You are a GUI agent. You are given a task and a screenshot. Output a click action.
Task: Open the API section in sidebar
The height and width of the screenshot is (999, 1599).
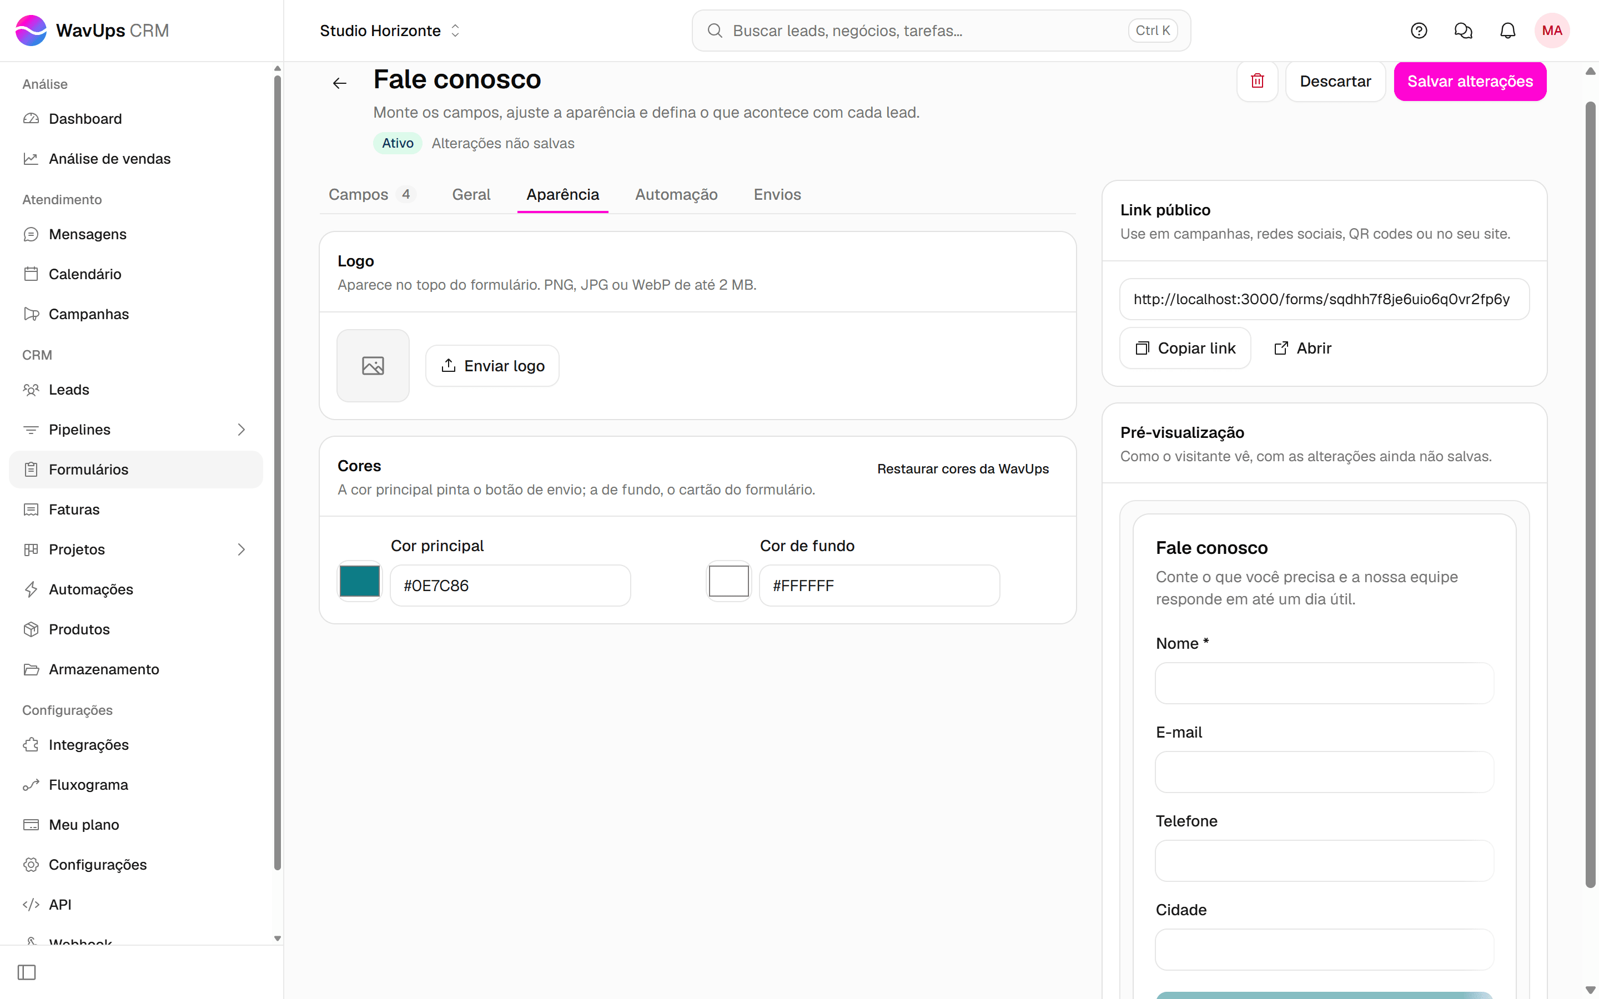[136, 905]
